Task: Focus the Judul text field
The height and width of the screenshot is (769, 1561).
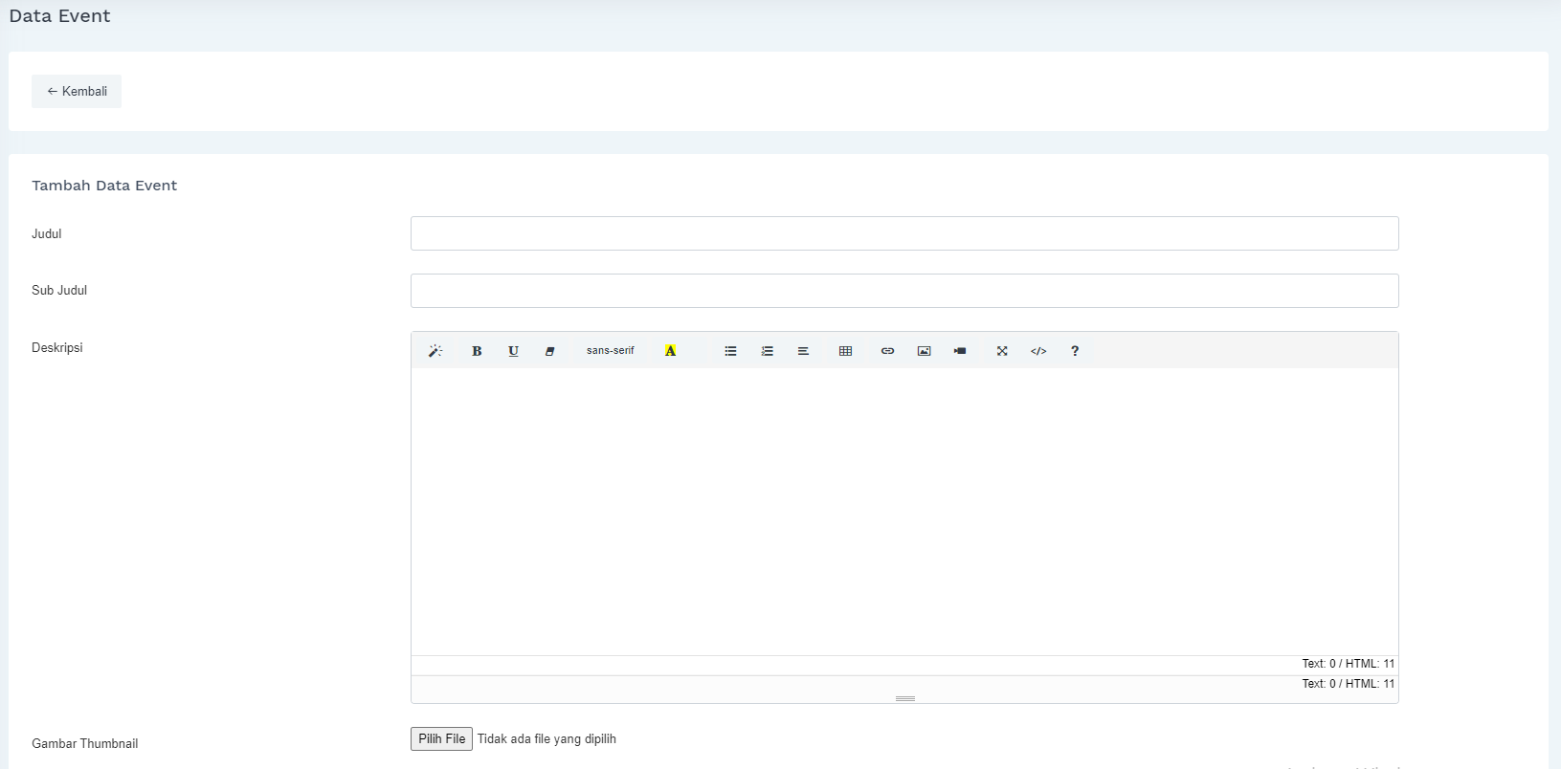Action: tap(904, 233)
